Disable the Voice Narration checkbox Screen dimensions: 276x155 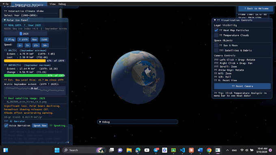point(6,125)
